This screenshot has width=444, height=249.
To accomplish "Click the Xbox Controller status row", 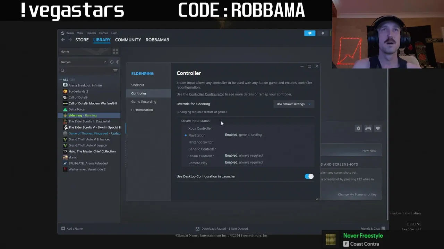I will point(248,128).
